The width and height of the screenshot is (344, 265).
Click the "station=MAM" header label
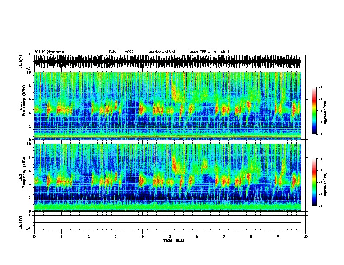162,52
